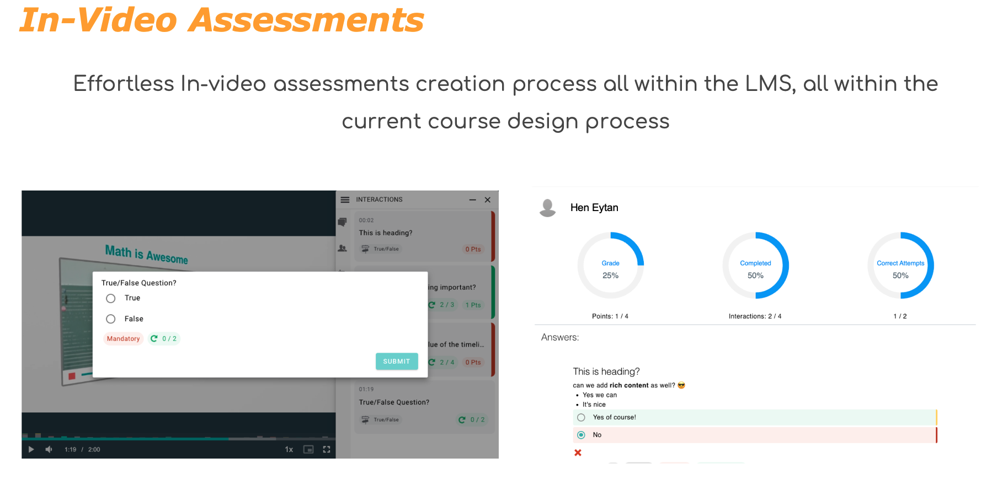The height and width of the screenshot is (496, 992).
Task: Open the comments chat icon in sidebar
Action: click(x=343, y=222)
